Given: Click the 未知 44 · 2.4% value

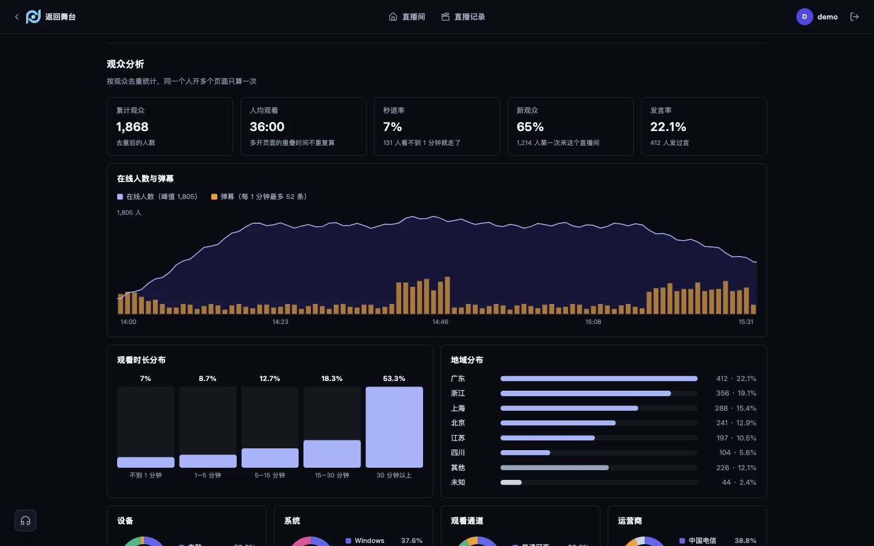Looking at the screenshot, I should click(739, 482).
